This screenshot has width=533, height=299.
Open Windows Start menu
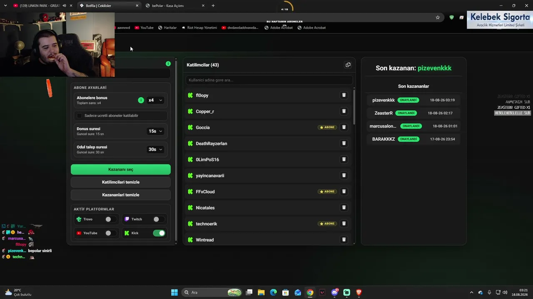click(174, 292)
